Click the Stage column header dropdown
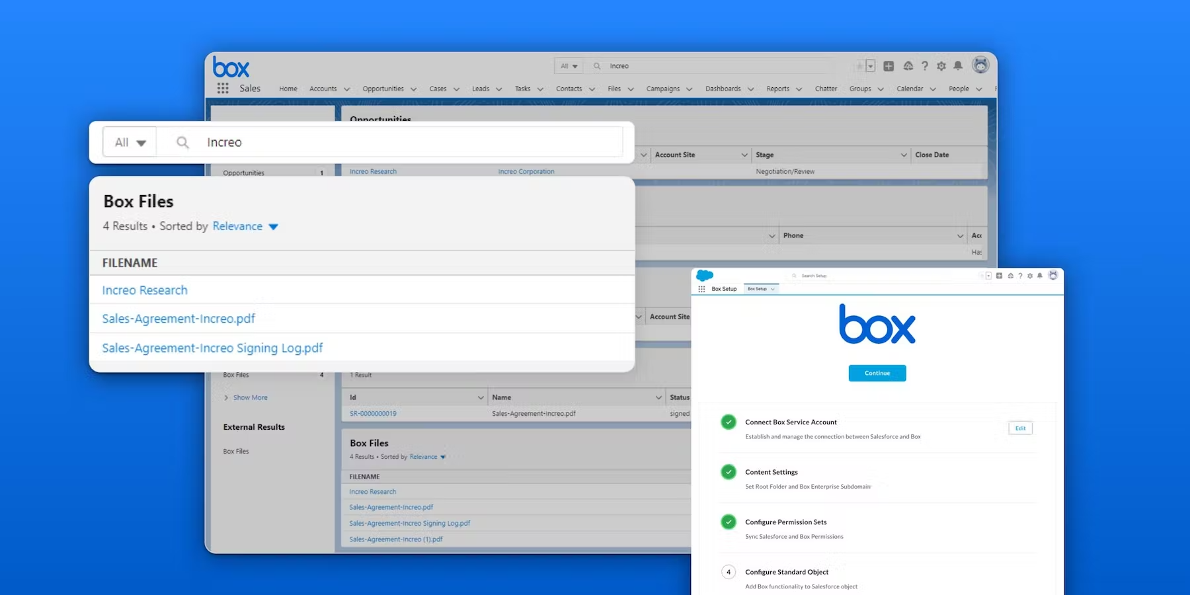Screen dimensions: 1190x595 pos(904,155)
